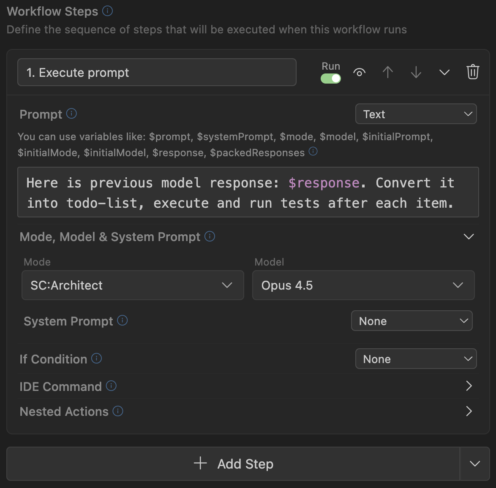Toggle step visibility with the eye icon
Image resolution: width=496 pixels, height=488 pixels.
[x=359, y=72]
